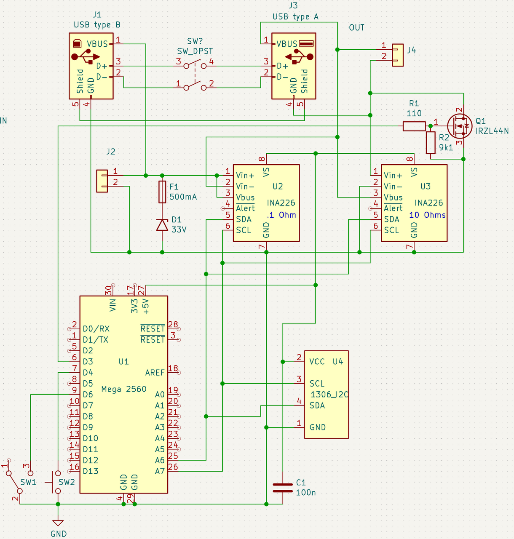Viewport: 514px width, 539px height.
Task: Select the SW2 push button symbol
Action: point(55,482)
